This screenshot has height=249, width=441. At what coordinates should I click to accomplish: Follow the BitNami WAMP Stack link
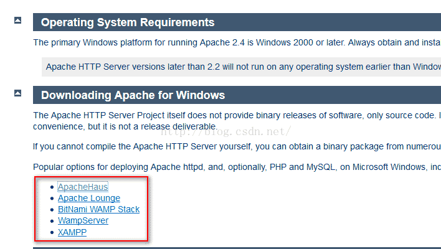coord(98,209)
